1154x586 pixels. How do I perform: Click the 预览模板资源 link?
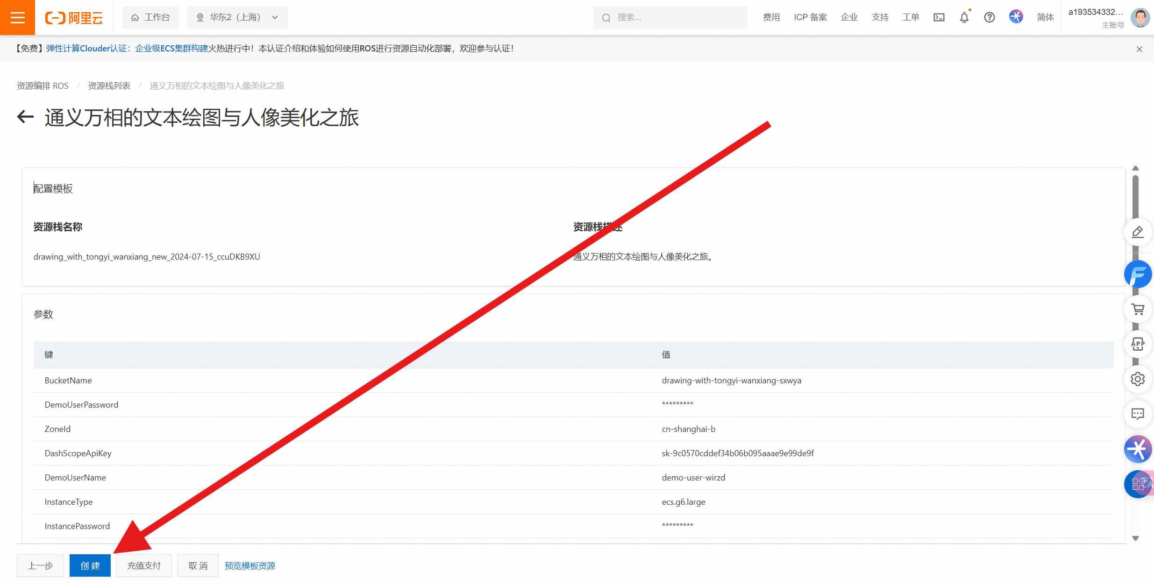[x=250, y=565]
